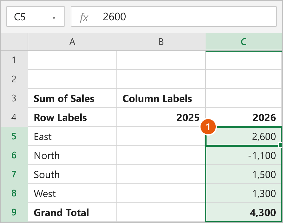Click the 'Row Labels' cell
The height and width of the screenshot is (223, 283).
[x=72, y=117]
